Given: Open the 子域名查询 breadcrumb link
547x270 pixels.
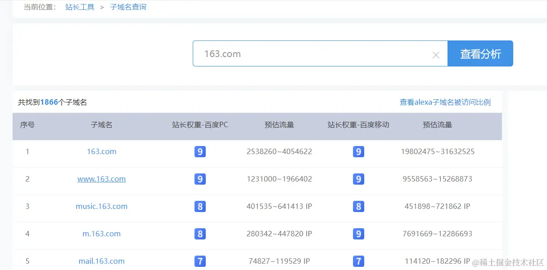Looking at the screenshot, I should coord(128,7).
